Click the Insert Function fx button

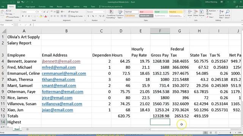(x=30, y=25)
